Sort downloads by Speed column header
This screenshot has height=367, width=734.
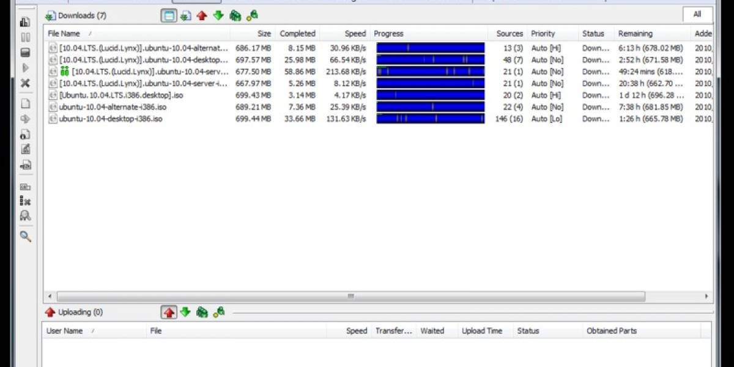345,34
